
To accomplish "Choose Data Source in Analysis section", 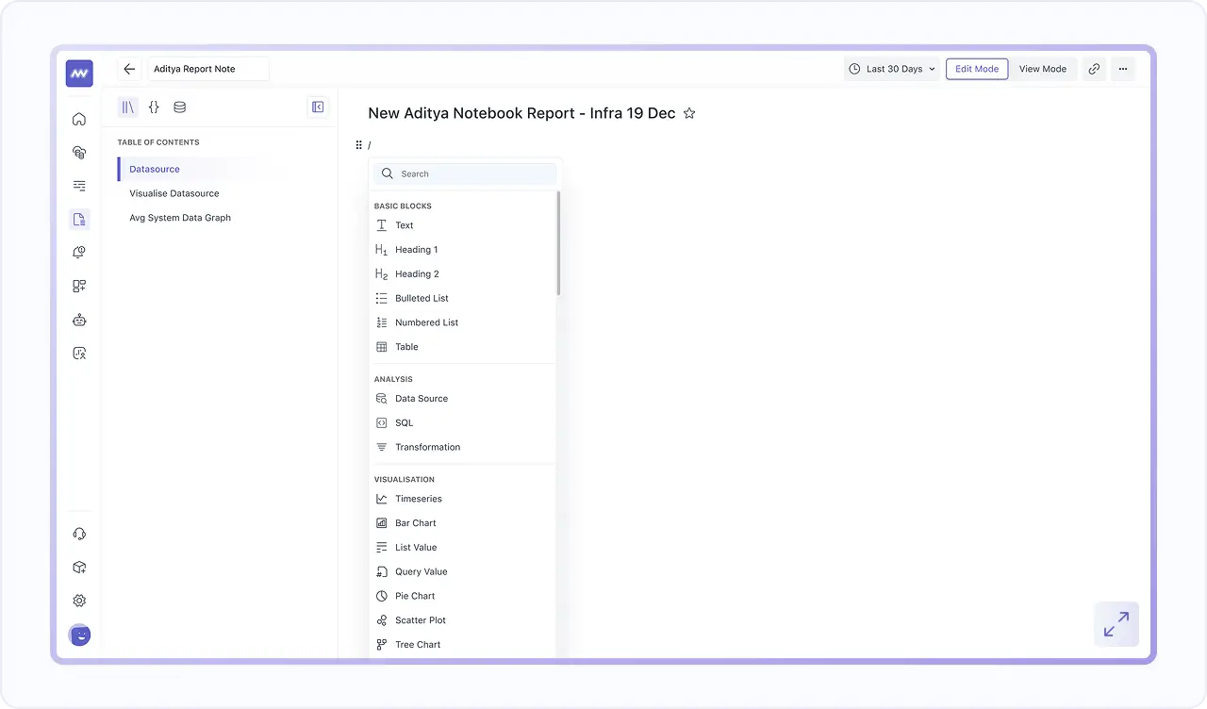I will (421, 399).
